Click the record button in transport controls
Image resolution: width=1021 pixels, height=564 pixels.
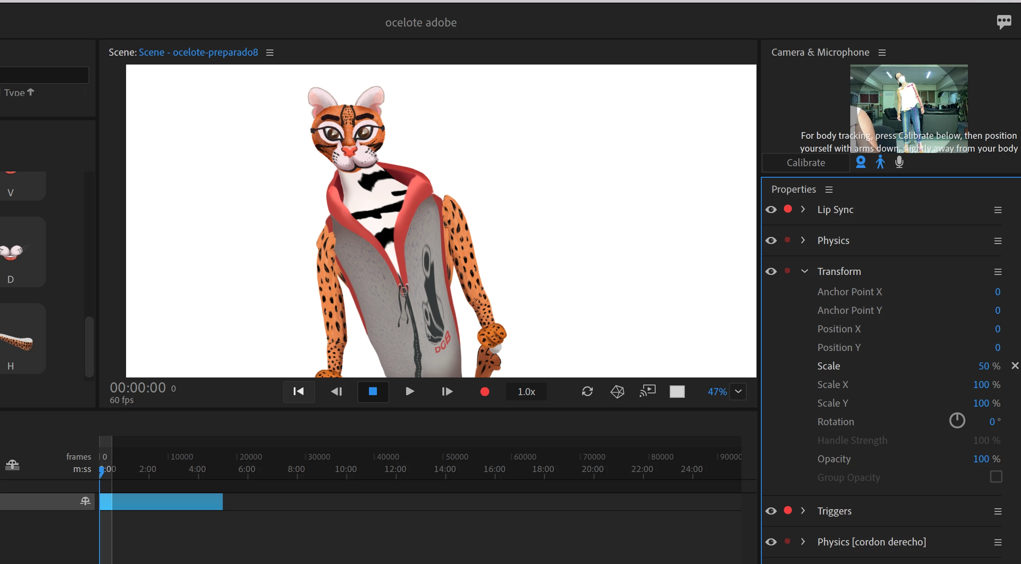pyautogui.click(x=484, y=392)
